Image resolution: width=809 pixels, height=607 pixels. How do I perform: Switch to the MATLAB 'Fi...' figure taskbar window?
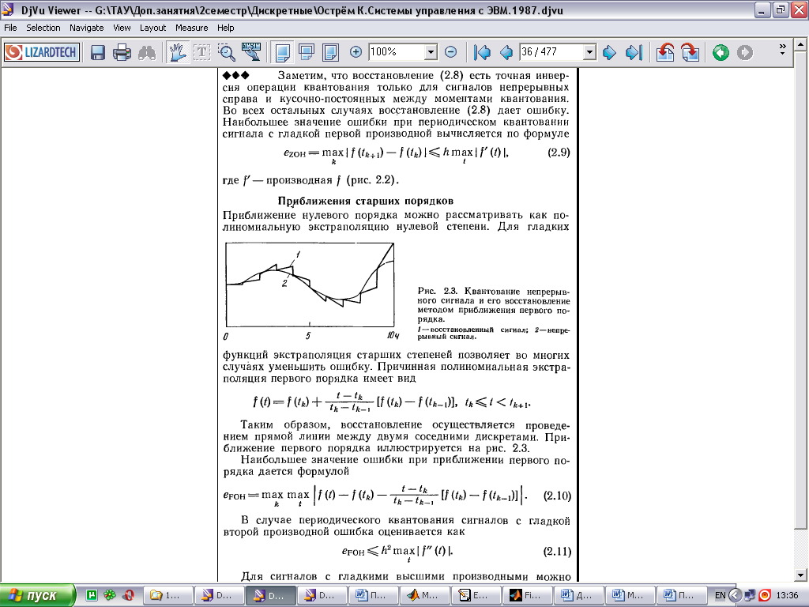pyautogui.click(x=529, y=595)
